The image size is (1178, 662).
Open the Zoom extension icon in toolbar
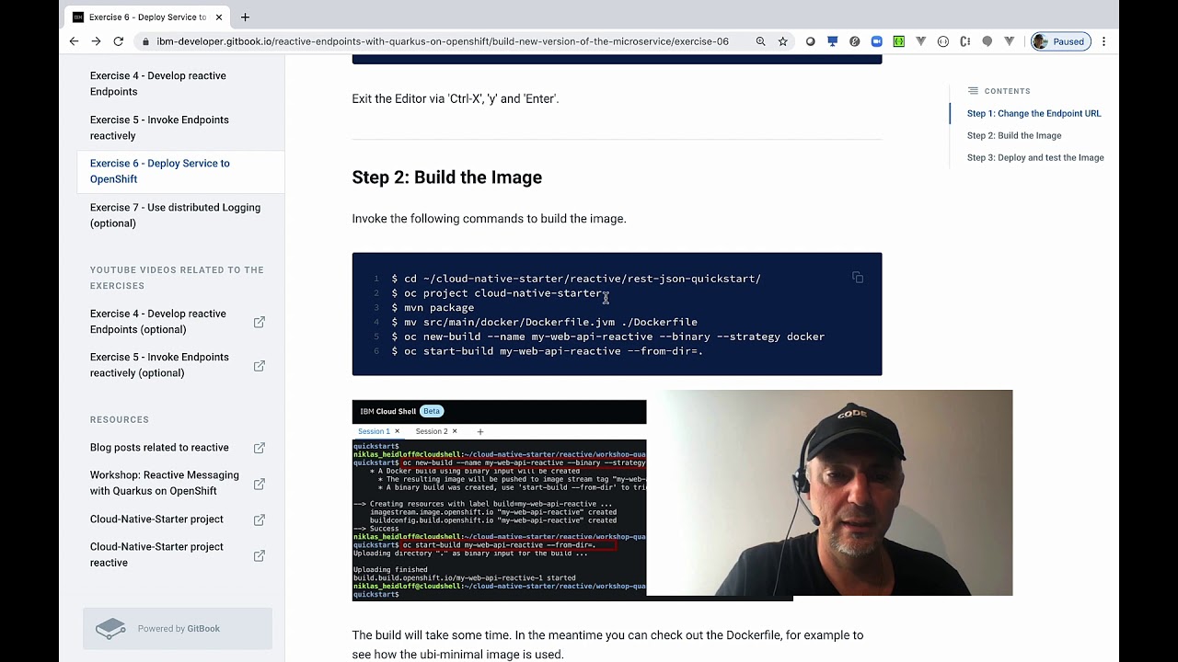click(877, 41)
